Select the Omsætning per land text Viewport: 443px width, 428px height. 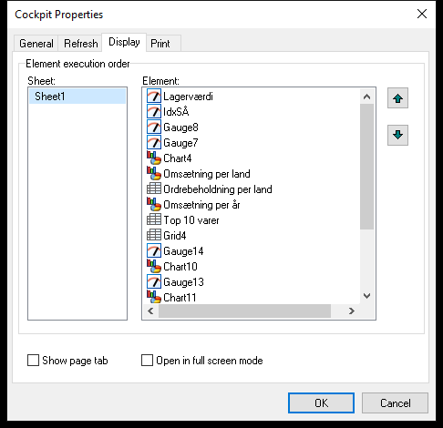pos(207,174)
